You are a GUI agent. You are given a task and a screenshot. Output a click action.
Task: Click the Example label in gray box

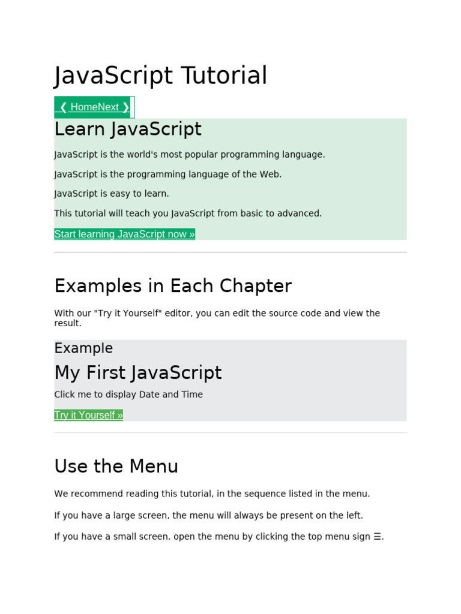pyautogui.click(x=83, y=348)
